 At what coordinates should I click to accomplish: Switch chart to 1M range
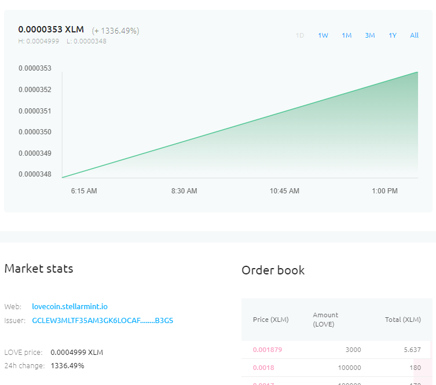tap(346, 35)
